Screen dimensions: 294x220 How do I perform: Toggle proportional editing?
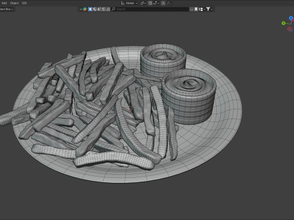coord(164,3)
